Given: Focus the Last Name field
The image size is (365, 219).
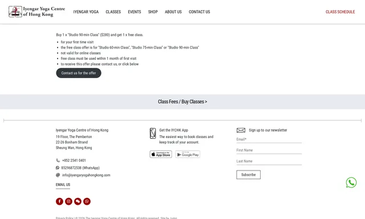Looking at the screenshot, I should 269,161.
